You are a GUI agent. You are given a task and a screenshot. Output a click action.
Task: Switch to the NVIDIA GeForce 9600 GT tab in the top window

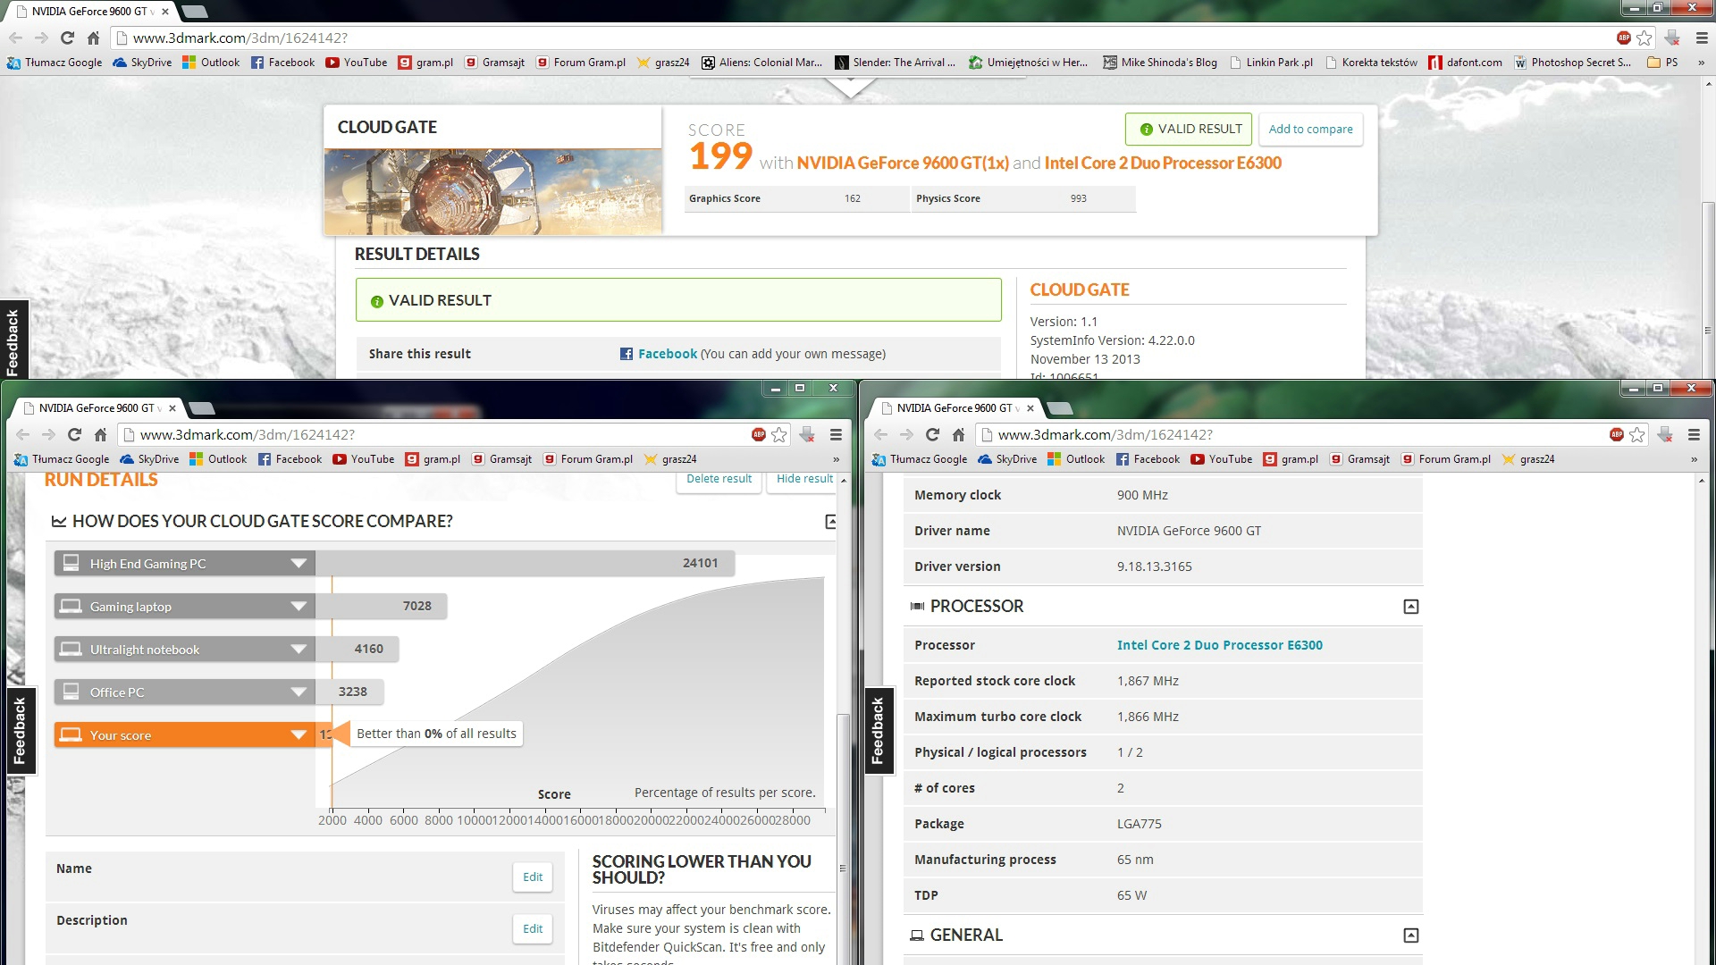pyautogui.click(x=89, y=12)
